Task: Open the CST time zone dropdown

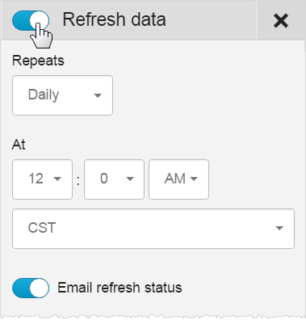Action: coord(153,229)
